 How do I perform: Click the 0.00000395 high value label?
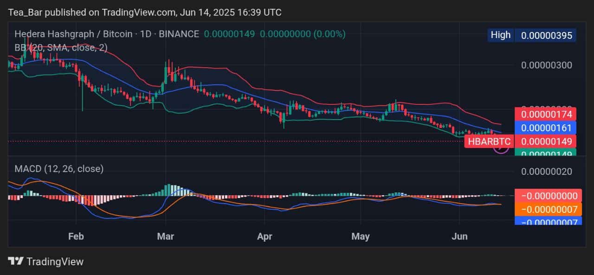coord(546,35)
